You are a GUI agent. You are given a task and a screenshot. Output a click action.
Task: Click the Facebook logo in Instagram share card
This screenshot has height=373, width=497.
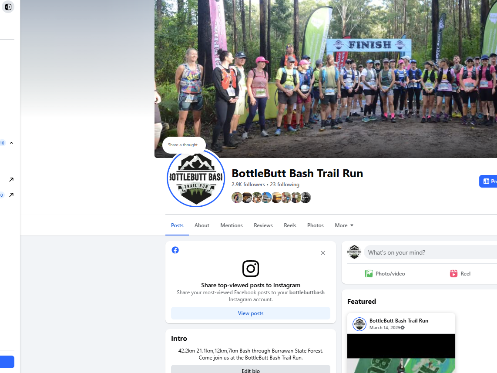175,250
